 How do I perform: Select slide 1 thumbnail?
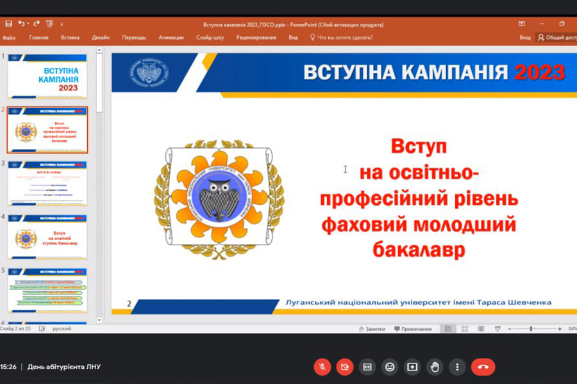[x=47, y=76]
